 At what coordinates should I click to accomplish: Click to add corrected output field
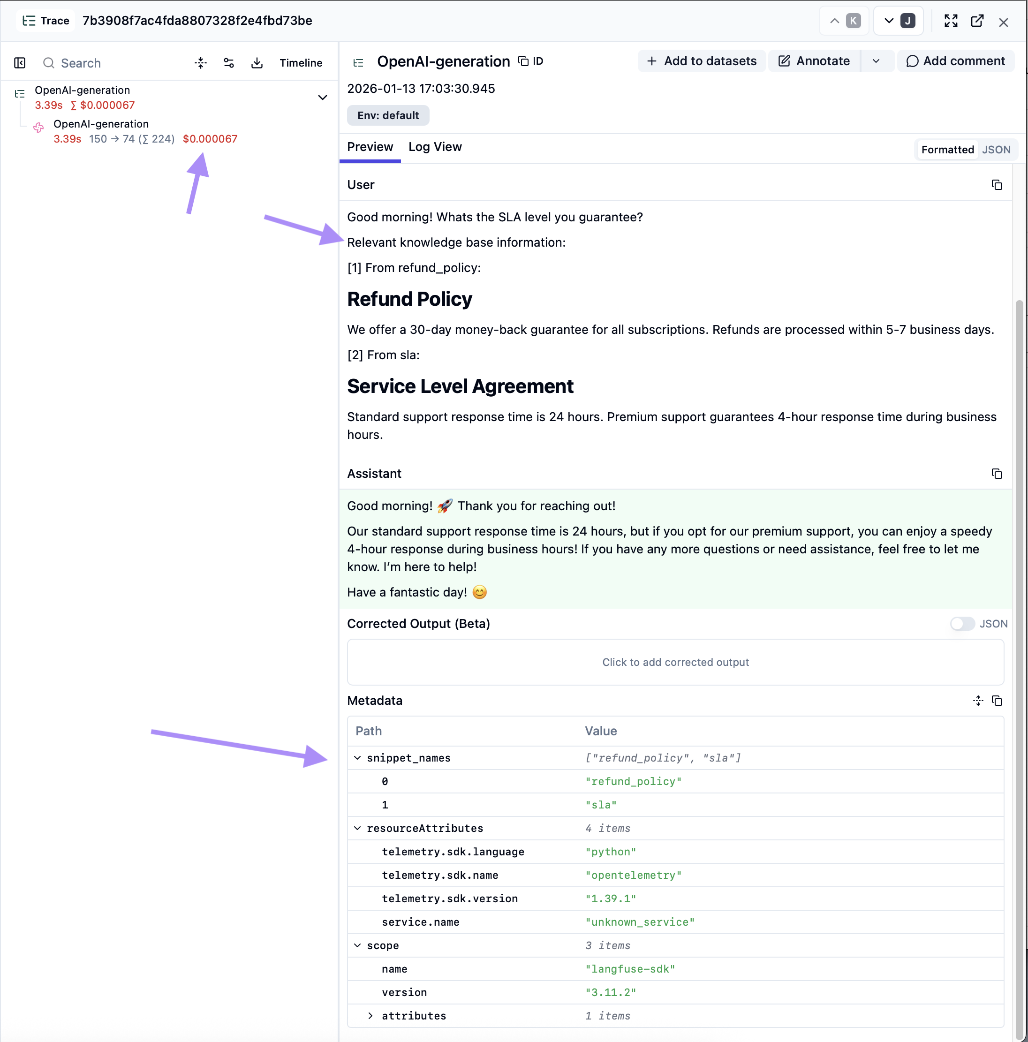point(675,662)
